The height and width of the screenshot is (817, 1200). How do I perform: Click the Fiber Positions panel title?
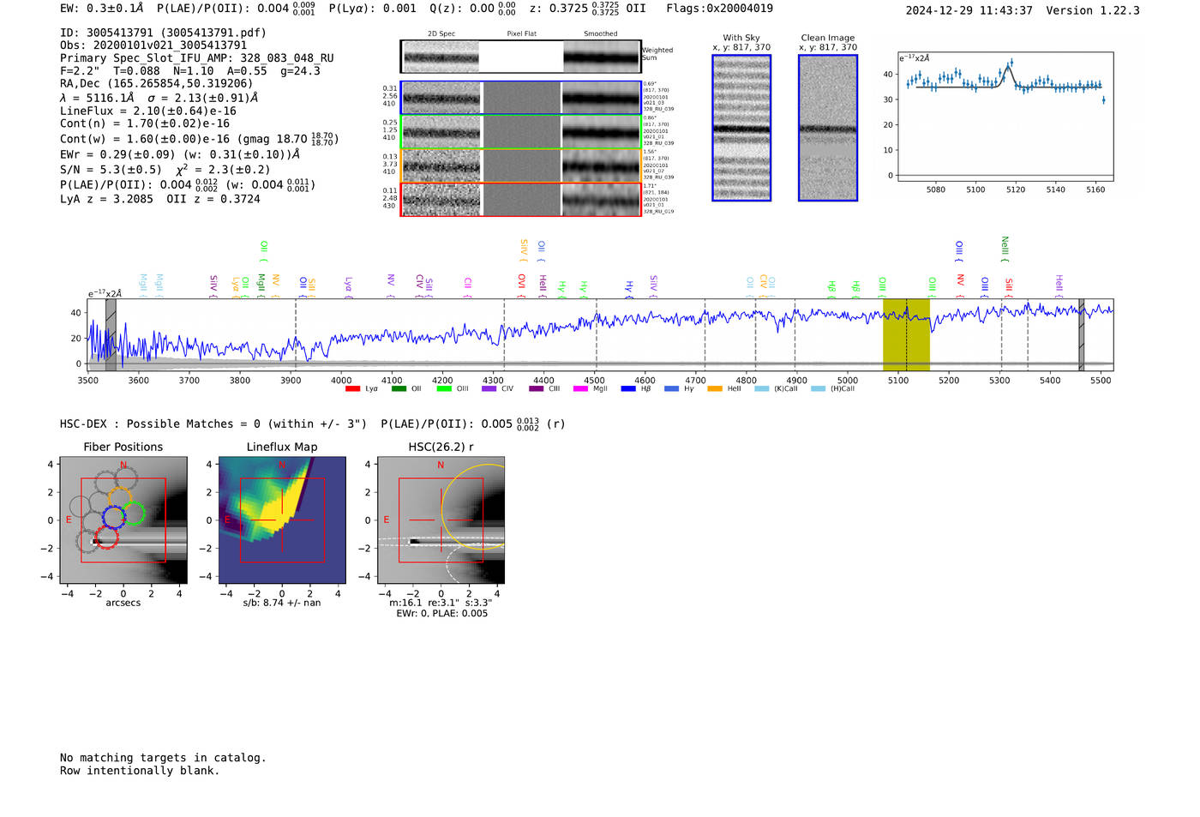pyautogui.click(x=123, y=447)
